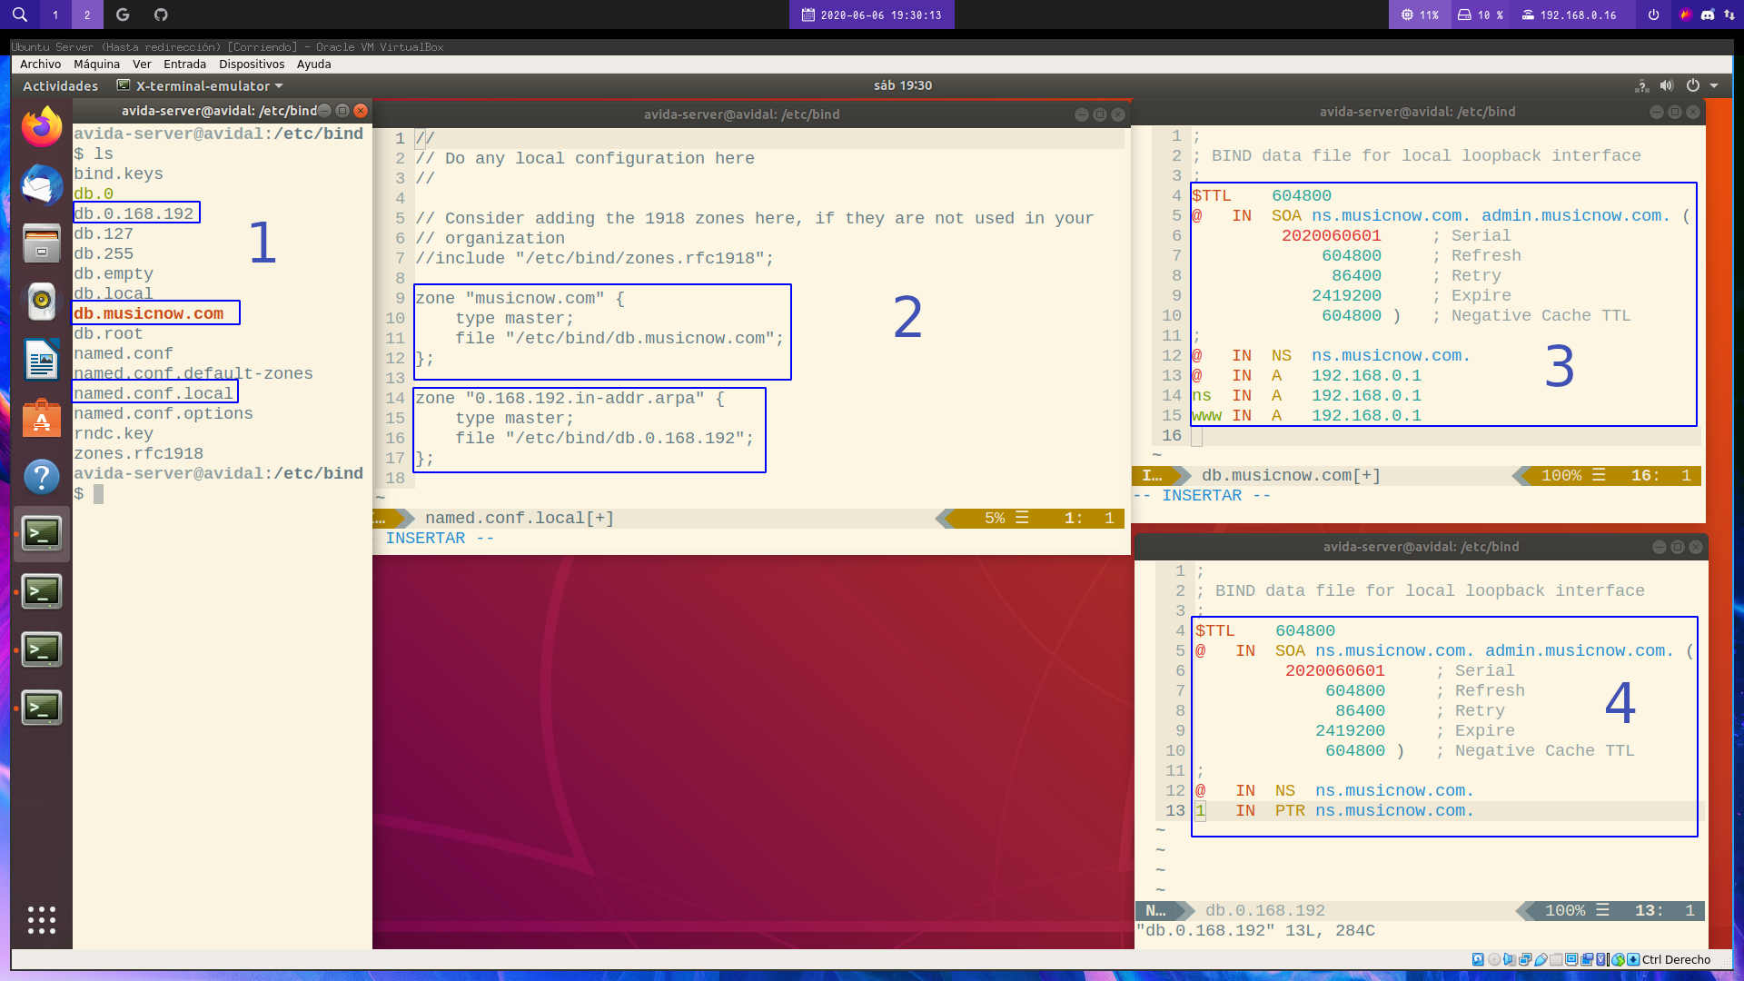Click zones.rfc1918 in the ls output

click(x=138, y=453)
